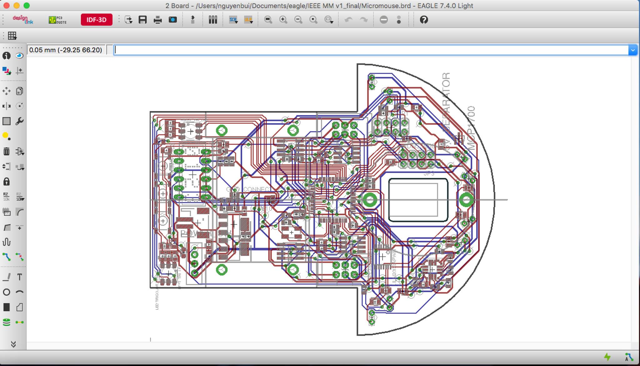Viewport: 640px width, 366px height.
Task: Select the Route tool
Action: pos(6,257)
